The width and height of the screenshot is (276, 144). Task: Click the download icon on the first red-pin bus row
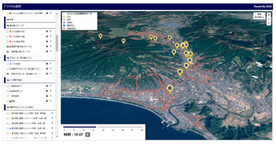point(47,31)
